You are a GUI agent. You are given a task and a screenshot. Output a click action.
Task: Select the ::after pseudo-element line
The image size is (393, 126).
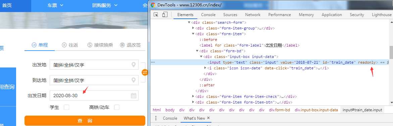click(207, 85)
